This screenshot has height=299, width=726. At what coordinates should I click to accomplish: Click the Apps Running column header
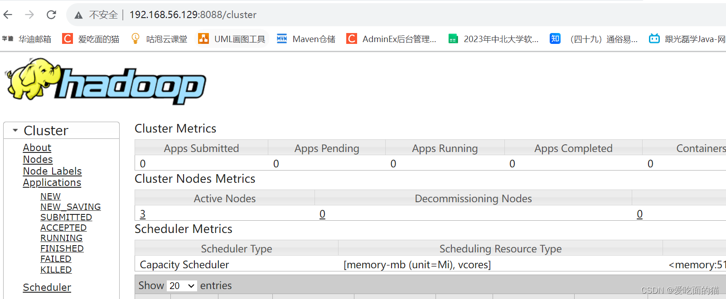point(445,148)
